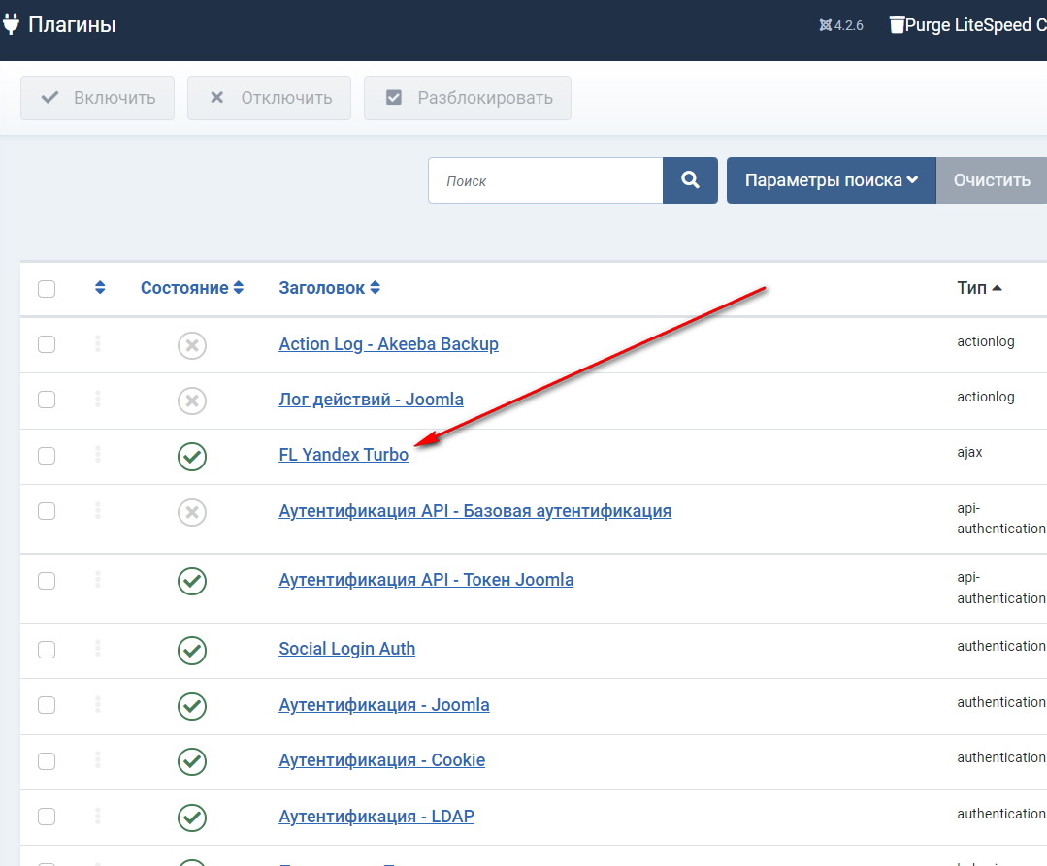Click Social Login Auth green status icon
This screenshot has height=866, width=1047.
192,650
